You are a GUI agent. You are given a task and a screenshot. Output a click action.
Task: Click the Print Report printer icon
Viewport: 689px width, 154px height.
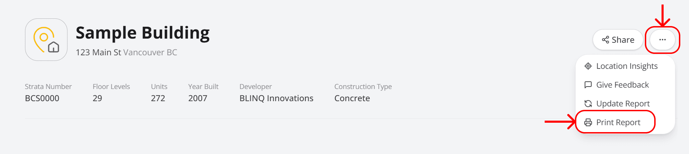click(588, 122)
